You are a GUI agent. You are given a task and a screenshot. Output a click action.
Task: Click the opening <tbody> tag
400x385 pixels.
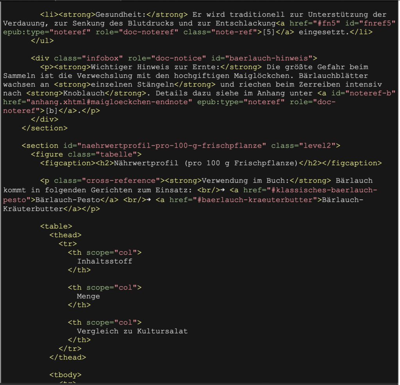point(65,375)
